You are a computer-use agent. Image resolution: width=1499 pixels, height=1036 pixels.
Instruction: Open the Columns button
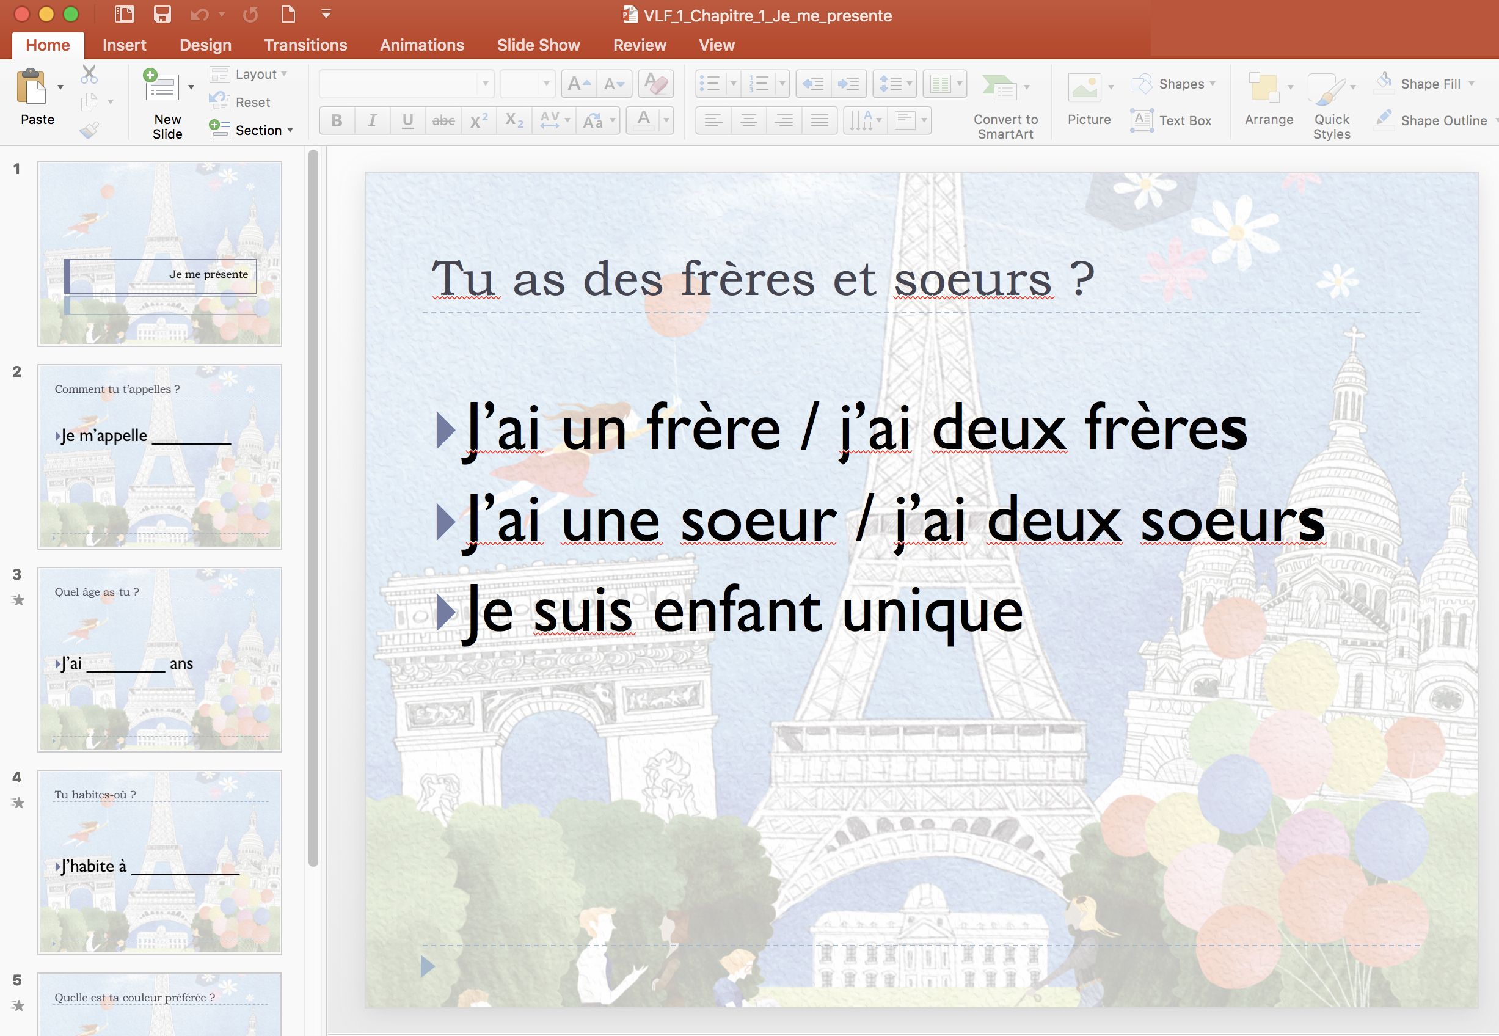point(944,84)
